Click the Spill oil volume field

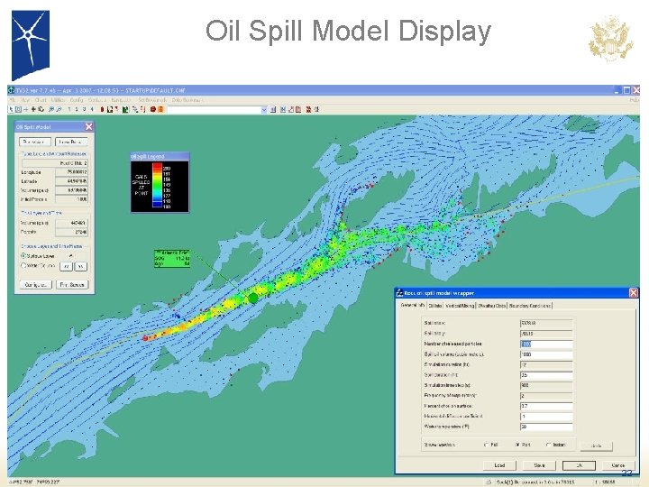[x=546, y=354]
